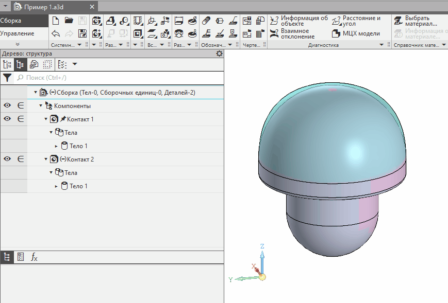Click the Open file folder icon
448x303 pixels.
[69, 21]
